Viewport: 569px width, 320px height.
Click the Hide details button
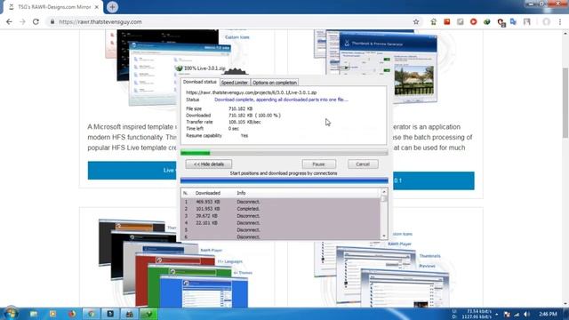(x=209, y=164)
